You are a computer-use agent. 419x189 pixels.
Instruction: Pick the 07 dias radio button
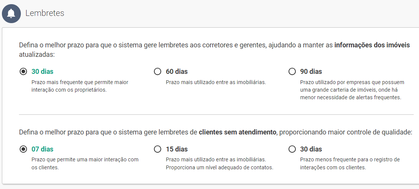click(24, 149)
